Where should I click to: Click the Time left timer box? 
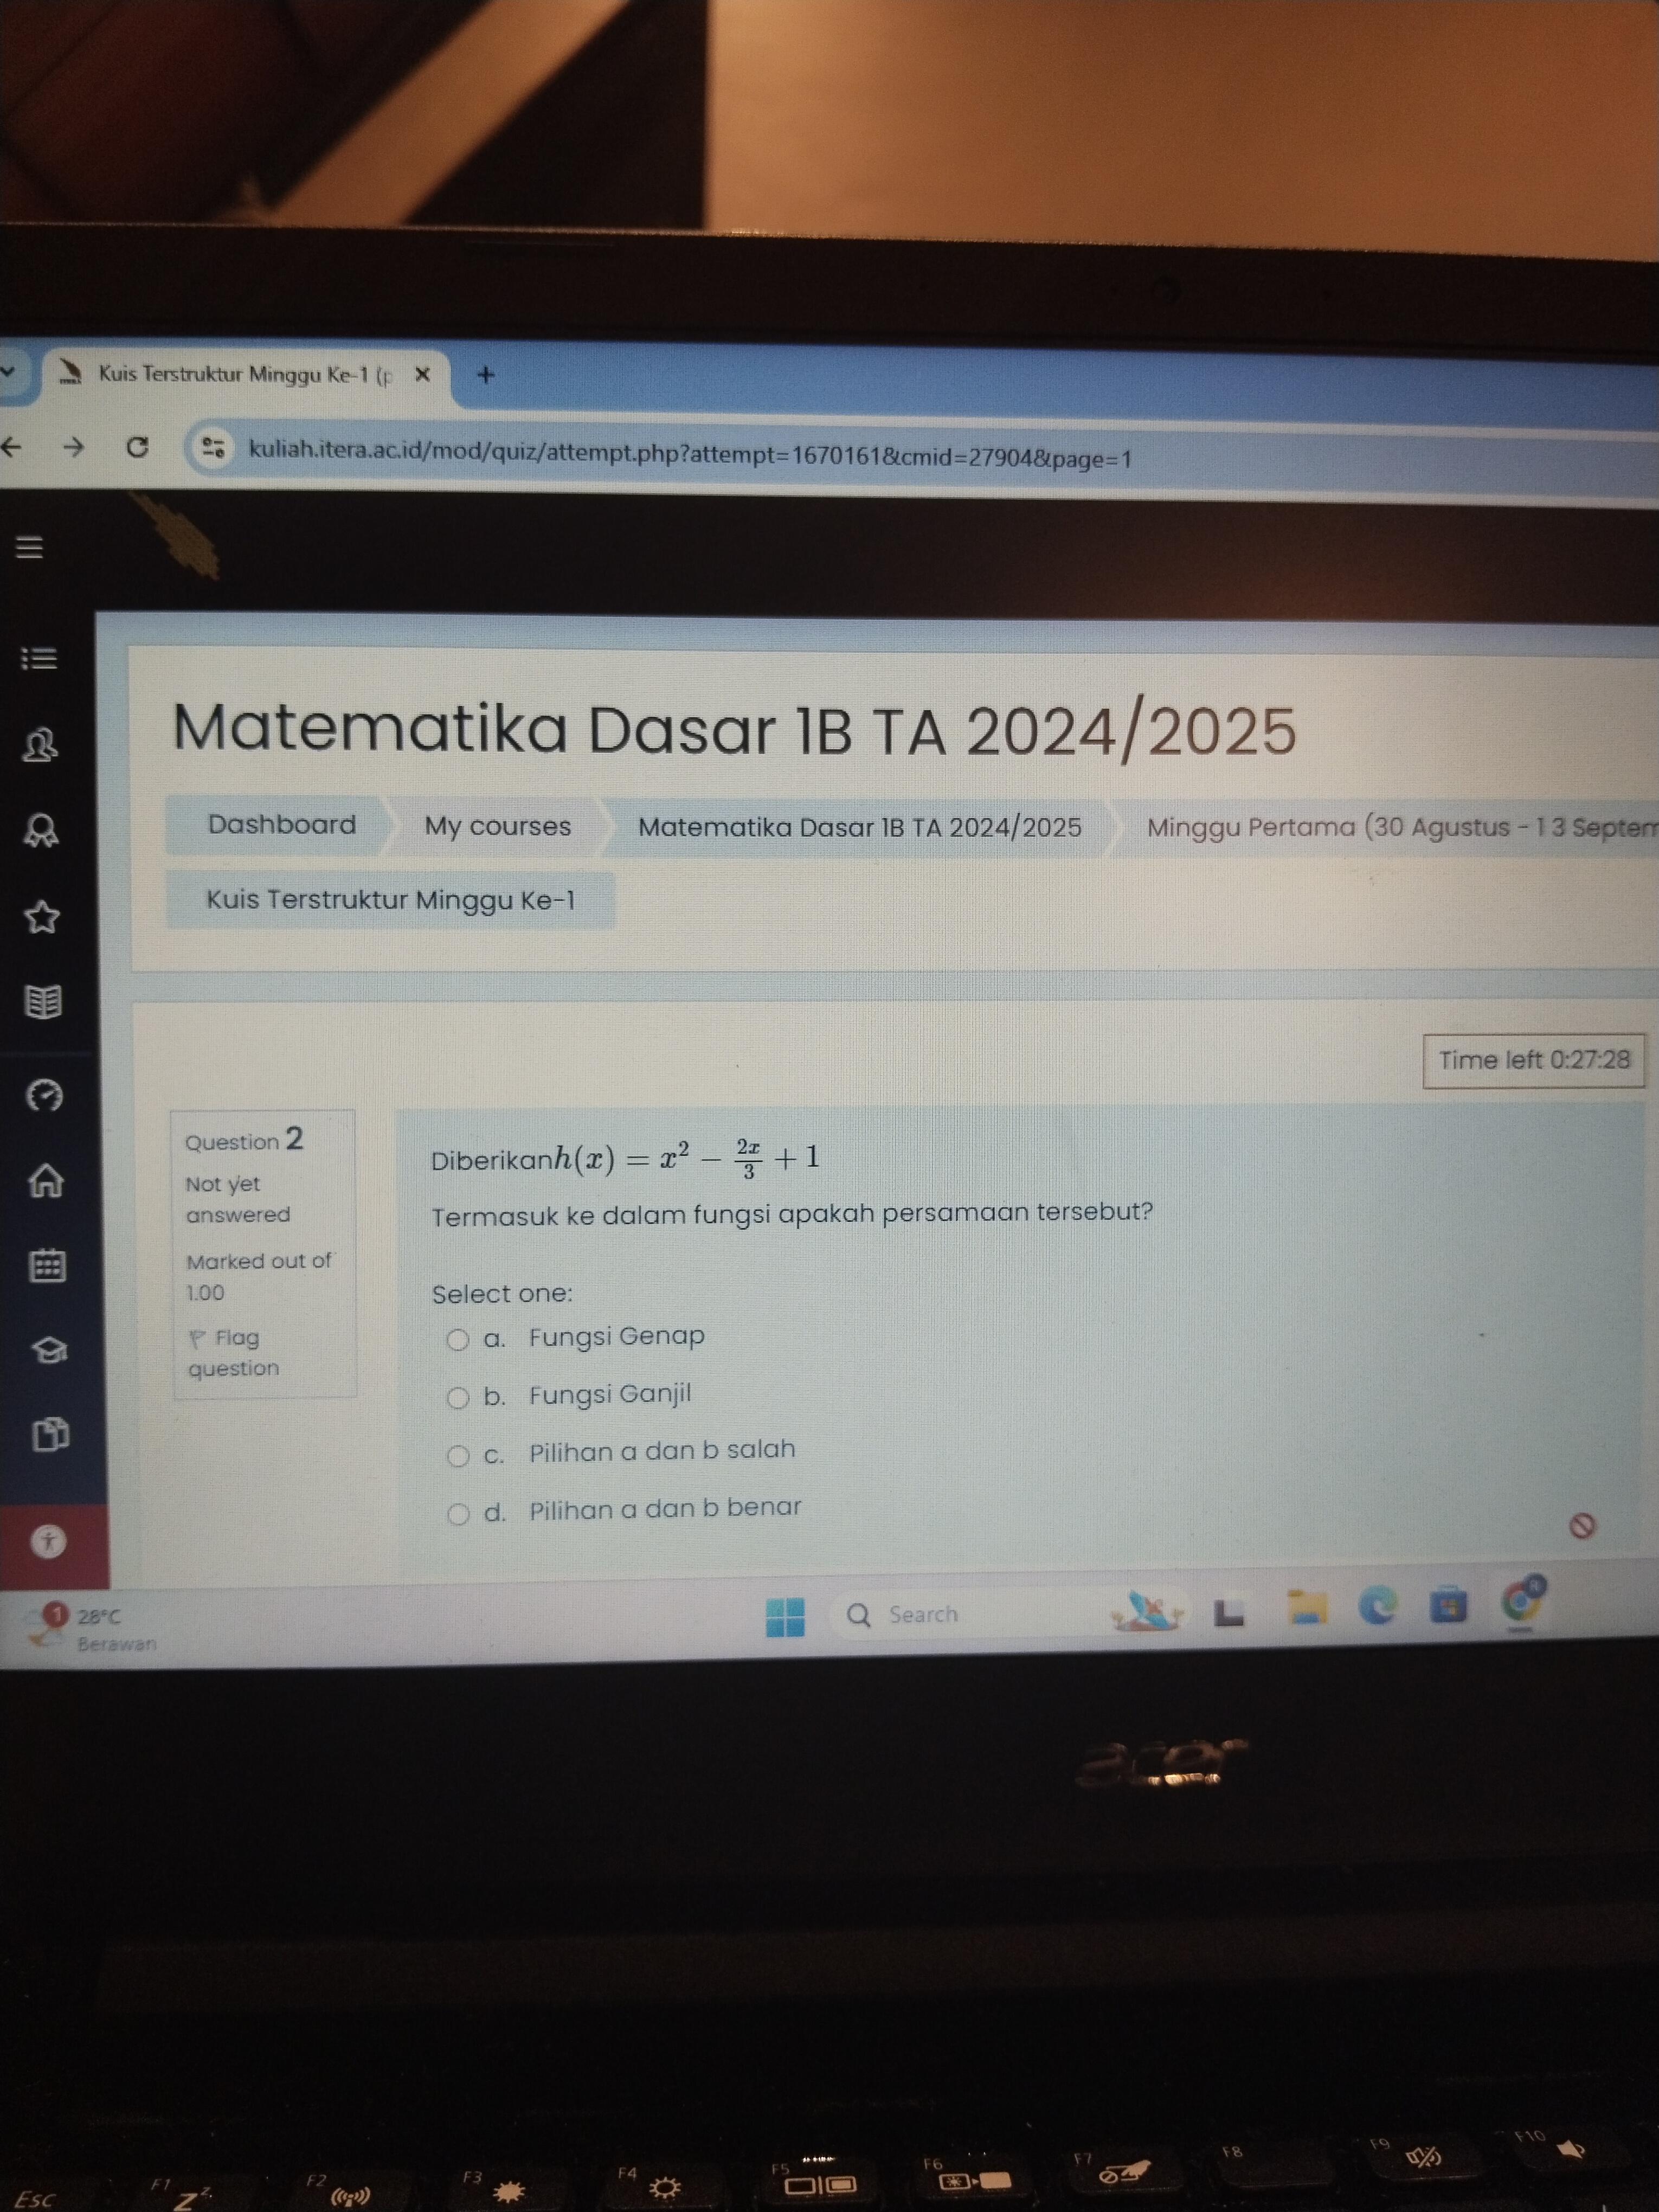click(1533, 1060)
